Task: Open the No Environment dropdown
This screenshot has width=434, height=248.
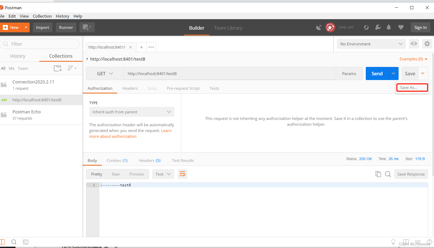Action: coord(371,44)
